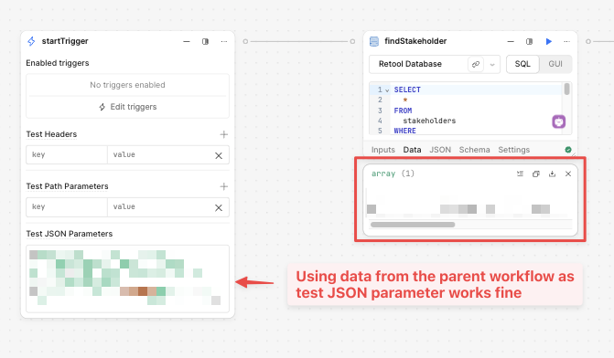Open startTrigger block more options menu
This screenshot has height=358, width=614.
(224, 41)
